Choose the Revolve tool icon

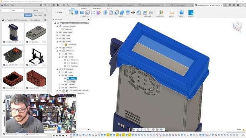click(x=82, y=13)
